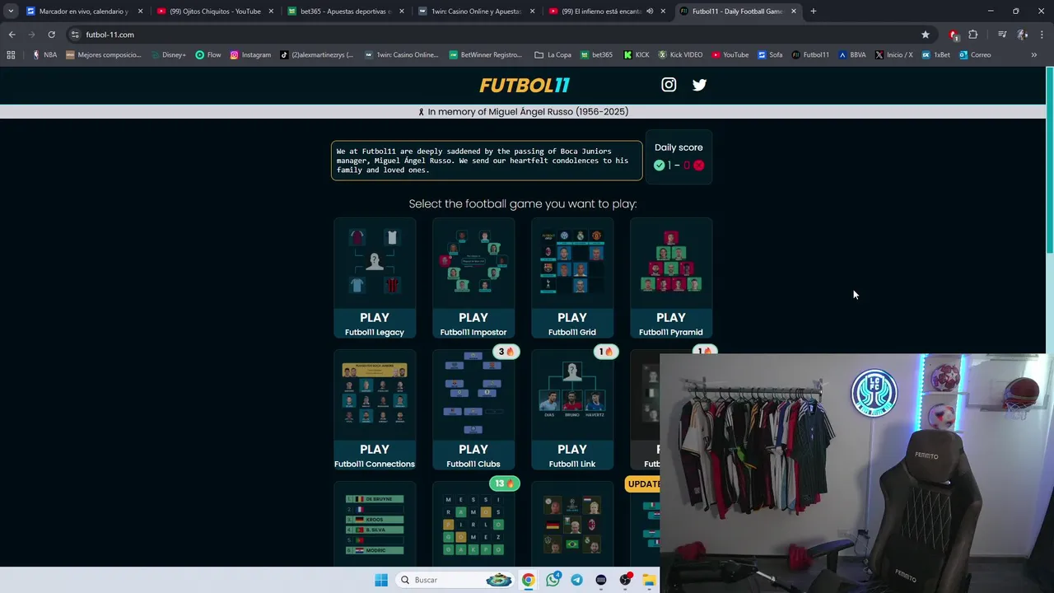Switch to Marcador en vivo tab

point(84,12)
